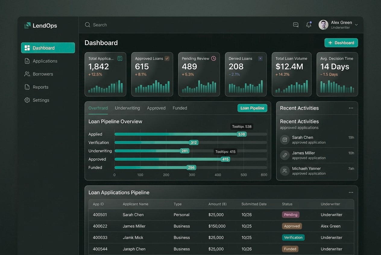Viewport: 381px width, 255px height.
Task: Select App ID 400622
Action: (x=100, y=226)
